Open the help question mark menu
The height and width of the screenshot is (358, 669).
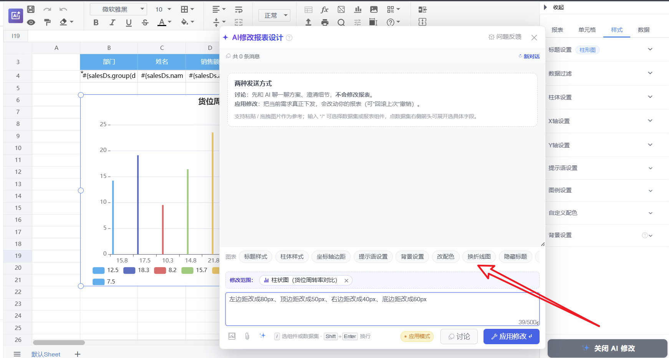click(x=393, y=22)
